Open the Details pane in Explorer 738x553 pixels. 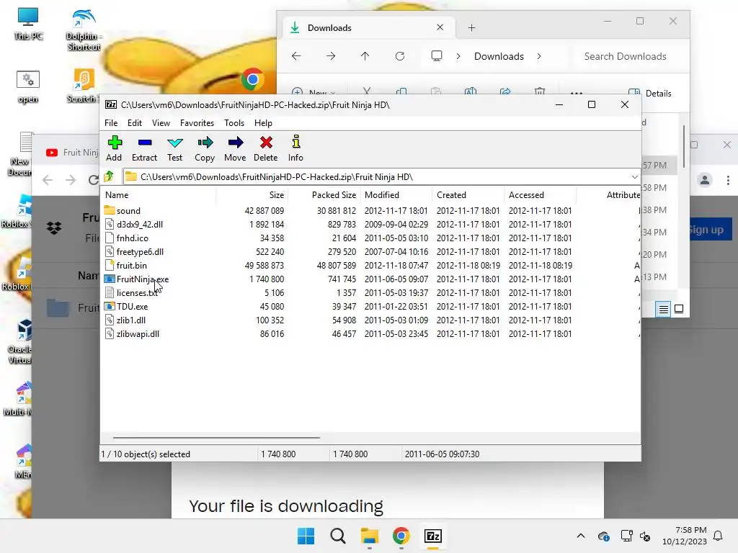pyautogui.click(x=650, y=93)
